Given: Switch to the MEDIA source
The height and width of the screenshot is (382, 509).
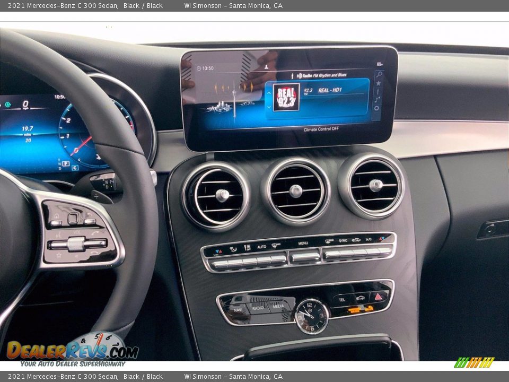Looking at the screenshot, I should tap(277, 306).
